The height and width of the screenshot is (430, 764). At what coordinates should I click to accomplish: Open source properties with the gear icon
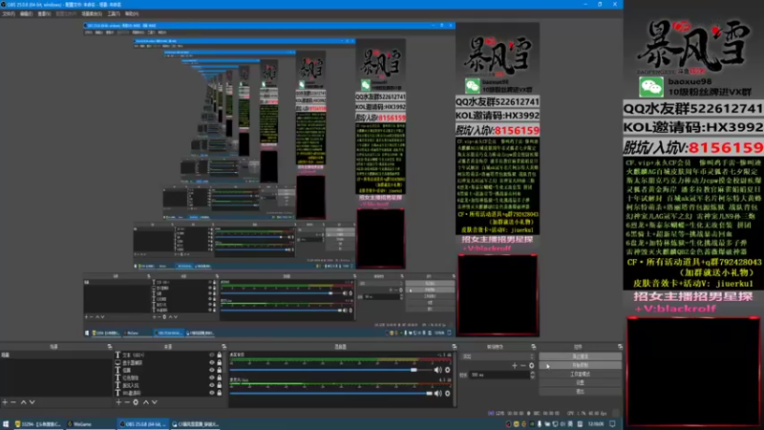click(136, 402)
